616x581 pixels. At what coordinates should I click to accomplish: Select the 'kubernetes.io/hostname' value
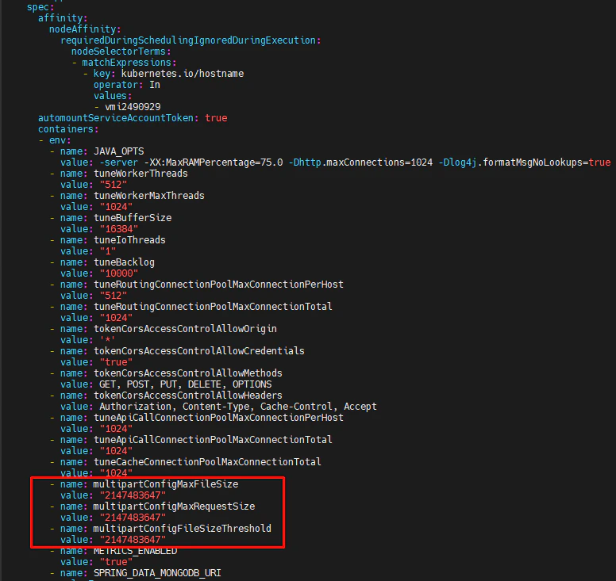(183, 74)
